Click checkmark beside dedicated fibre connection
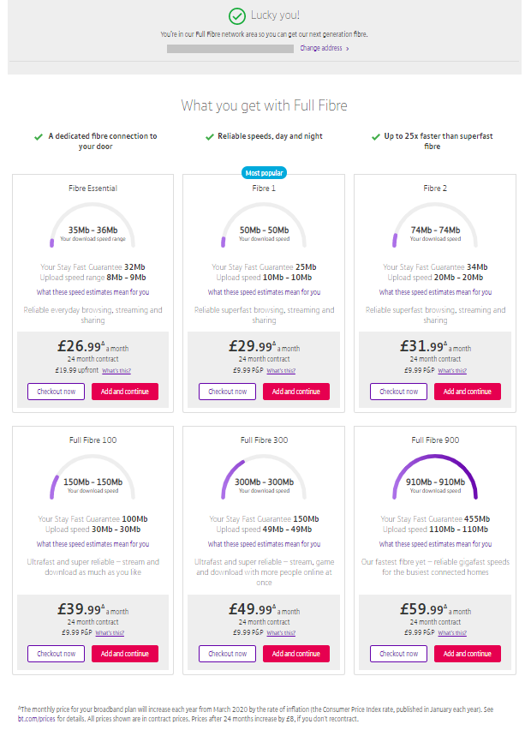The width and height of the screenshot is (525, 748). [x=38, y=136]
